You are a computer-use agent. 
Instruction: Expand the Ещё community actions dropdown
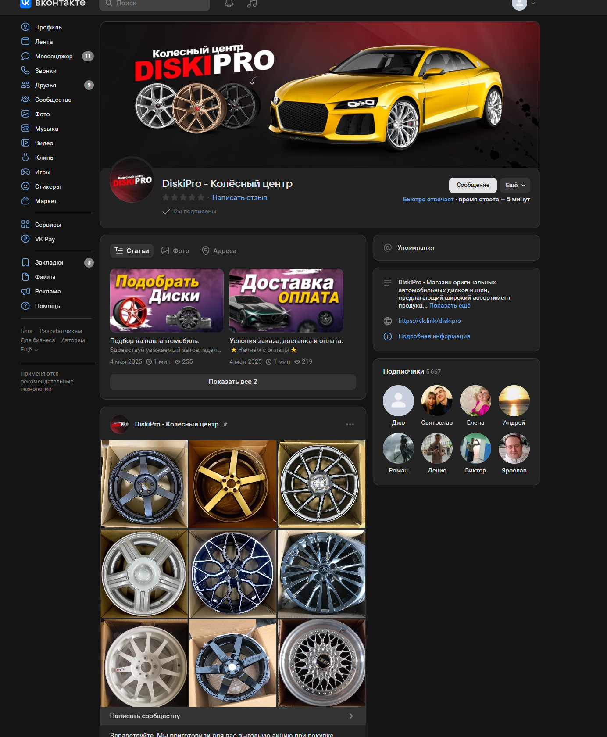(x=515, y=185)
